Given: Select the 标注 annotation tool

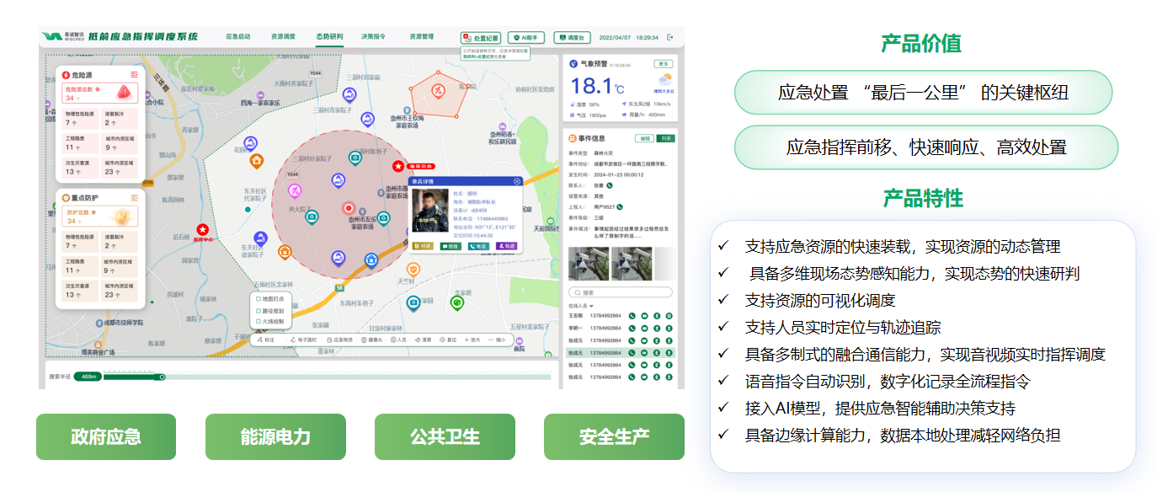Looking at the screenshot, I should coord(264,340).
